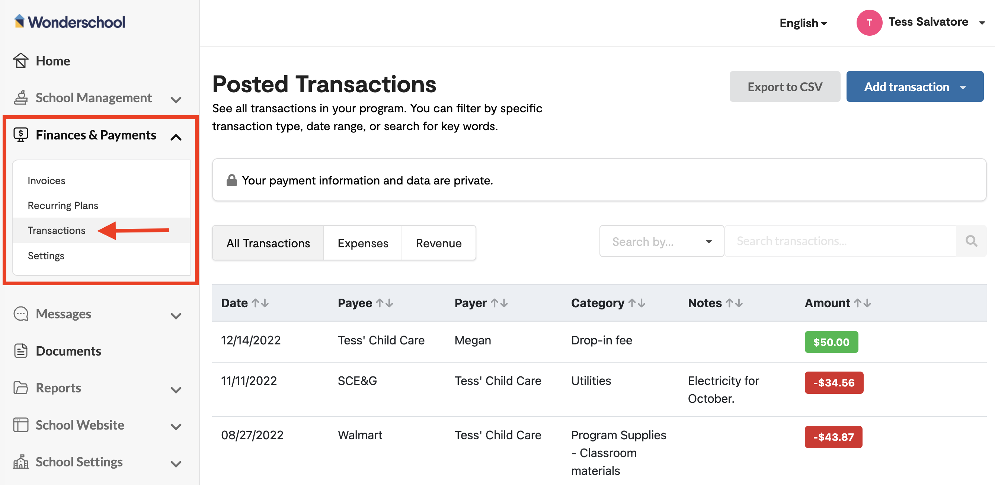Expand Reports chevron
Viewport: 995px width, 485px height.
(176, 390)
